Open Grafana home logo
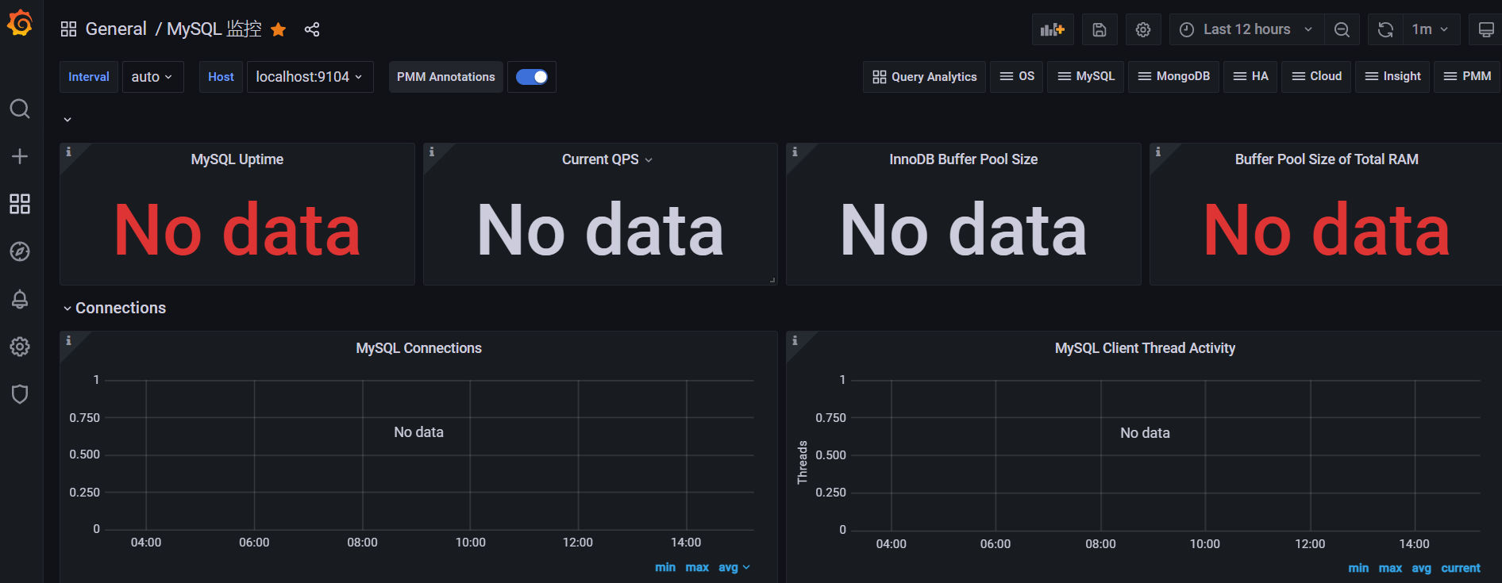Viewport: 1502px width, 583px height. [20, 24]
